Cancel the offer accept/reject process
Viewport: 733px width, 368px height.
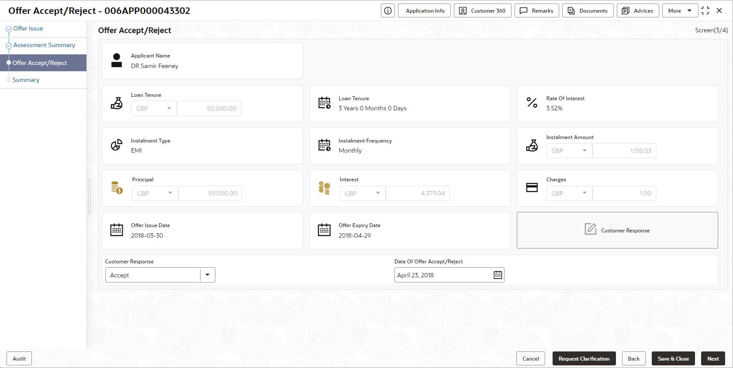[x=531, y=359]
